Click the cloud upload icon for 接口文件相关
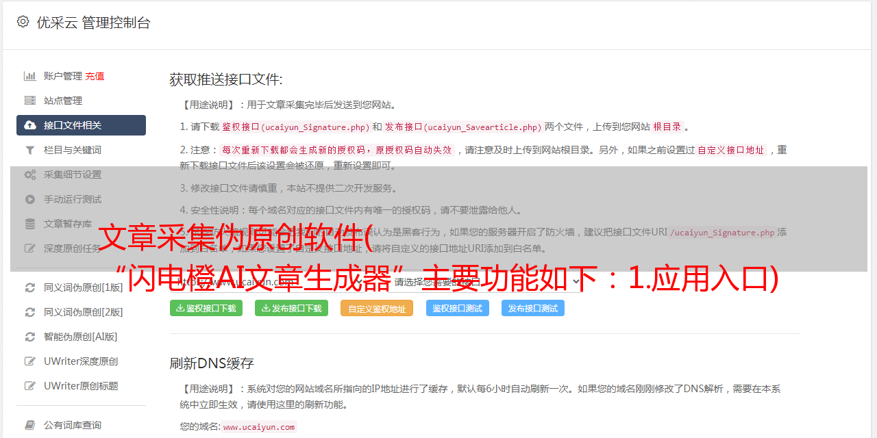 (30, 125)
